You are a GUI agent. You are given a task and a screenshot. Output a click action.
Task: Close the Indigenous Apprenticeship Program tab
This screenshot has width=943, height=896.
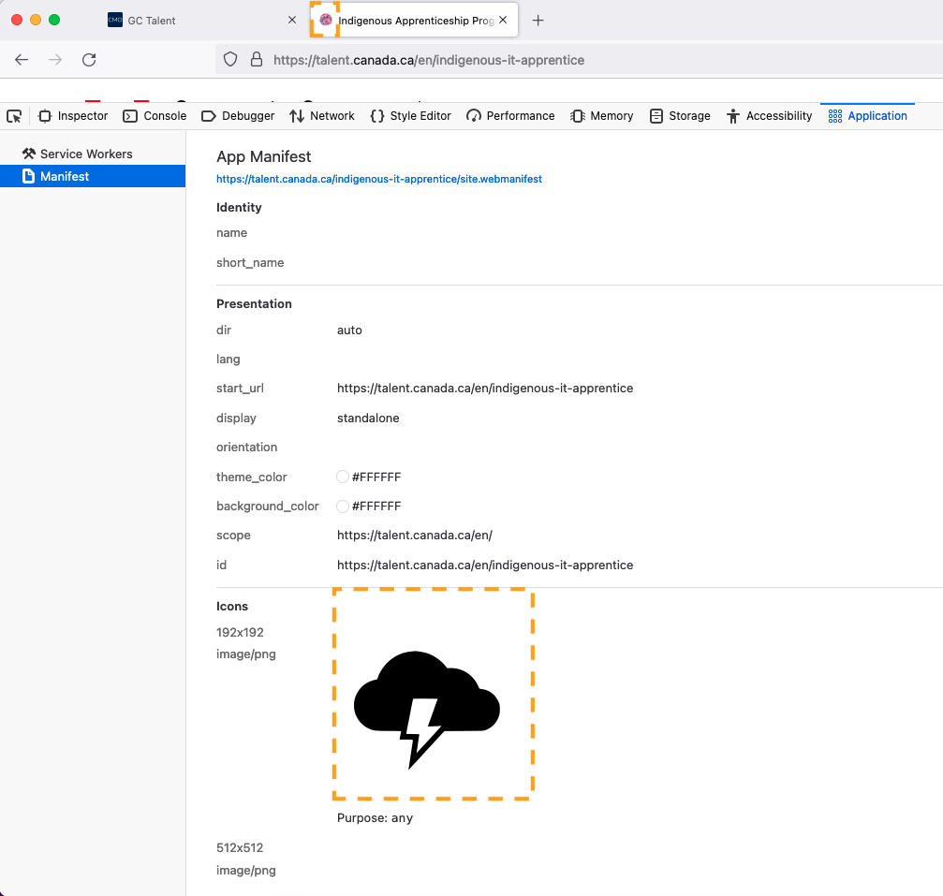(503, 20)
